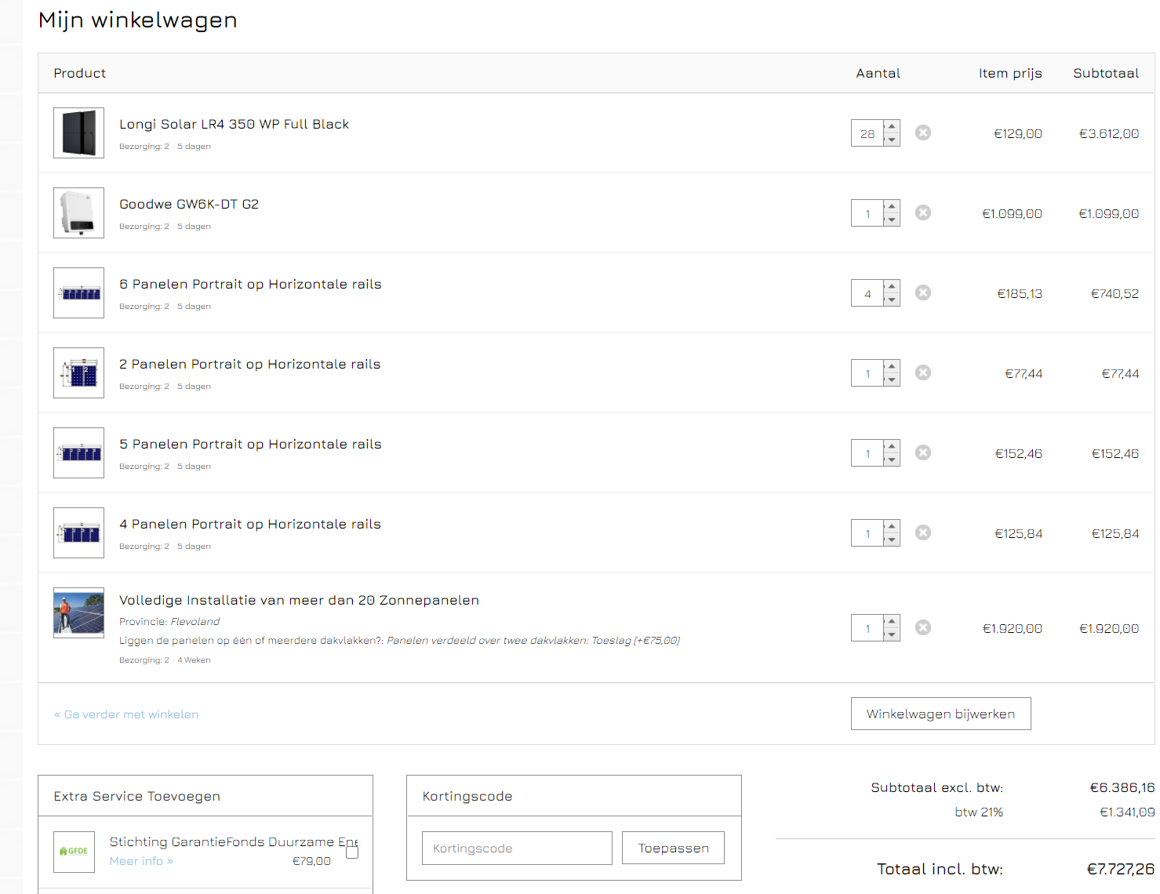The image size is (1160, 894).
Task: Open 4 Panelen Portrait op Horizontale rails link
Action: pos(250,524)
